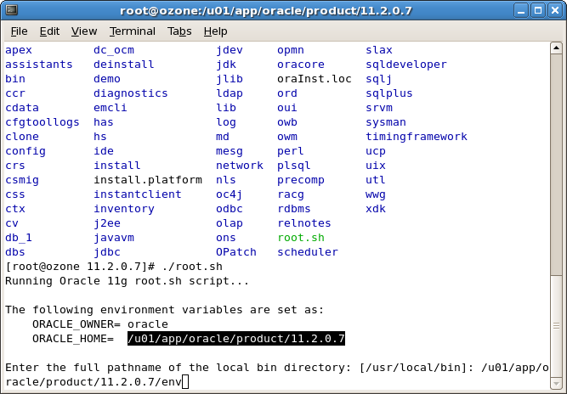Click the xdk directory name
This screenshot has height=394, width=567.
376,209
